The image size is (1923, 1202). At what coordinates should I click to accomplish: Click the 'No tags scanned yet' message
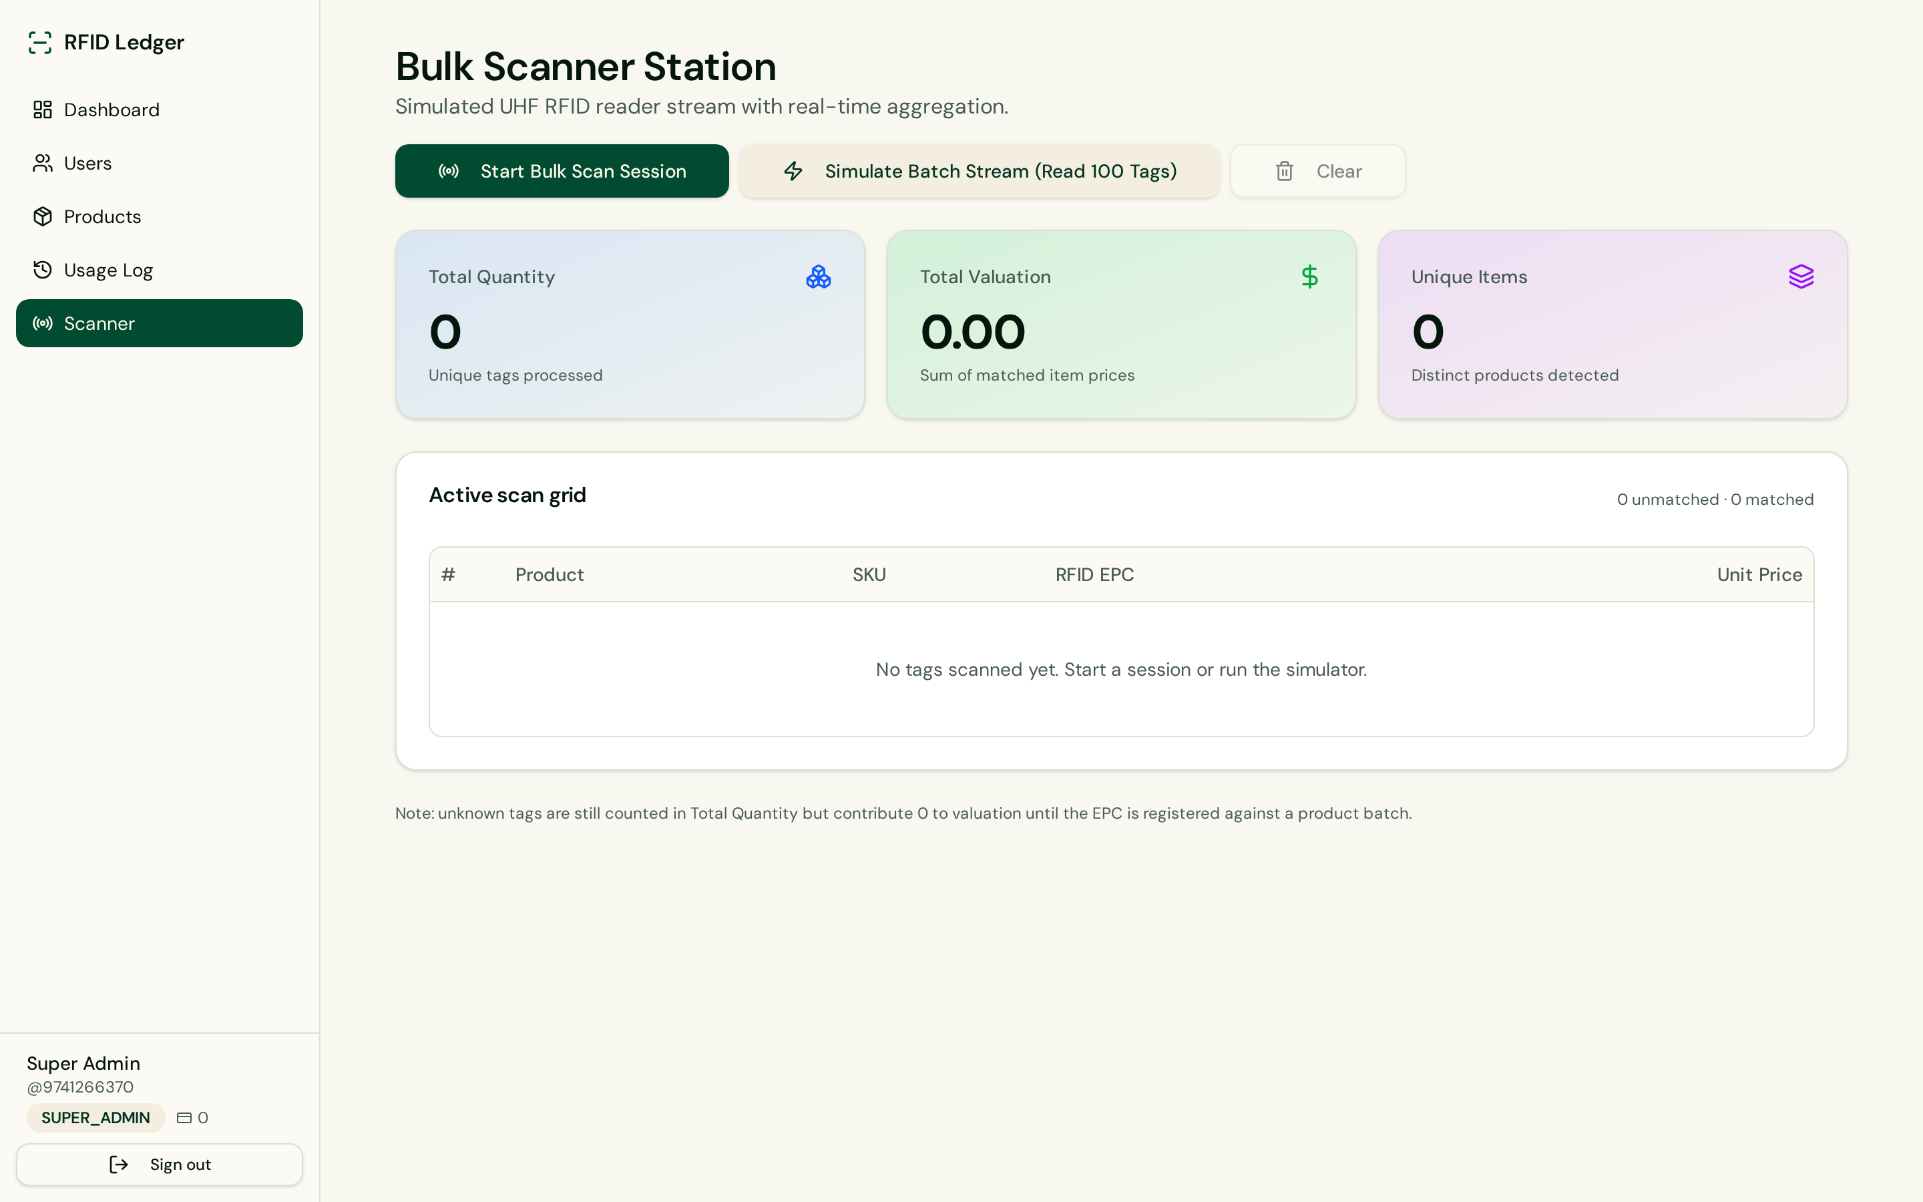[x=1121, y=669]
